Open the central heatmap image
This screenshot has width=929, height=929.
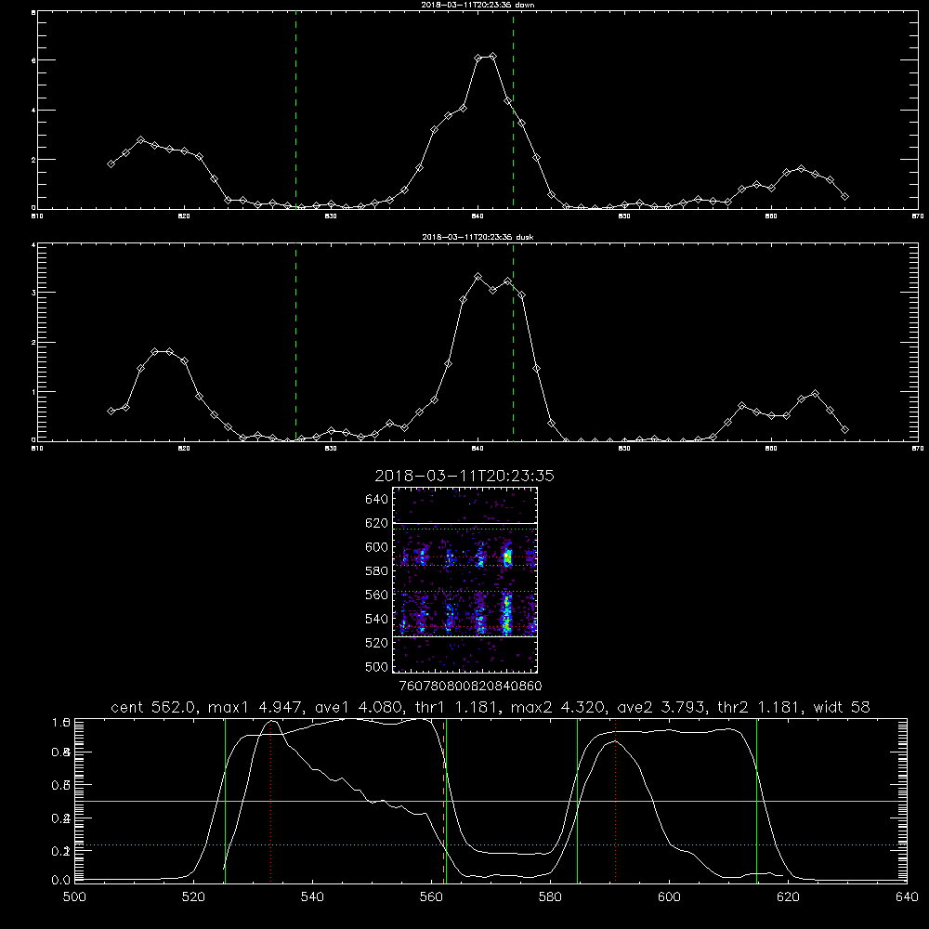[x=464, y=580]
